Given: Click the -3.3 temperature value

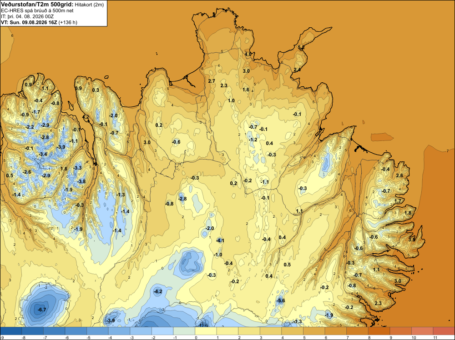Looking at the screenshot, I should pos(77,168).
